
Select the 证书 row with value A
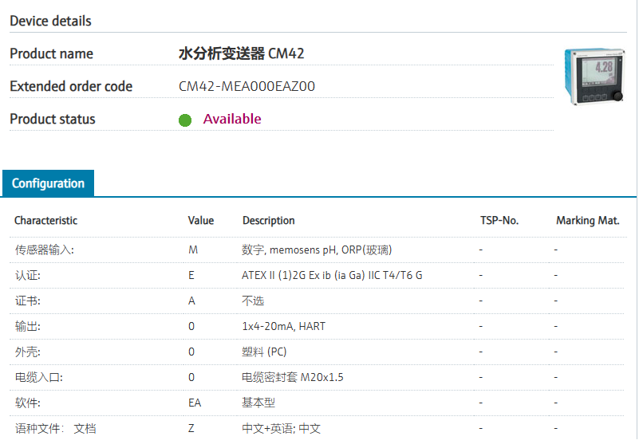coord(318,301)
